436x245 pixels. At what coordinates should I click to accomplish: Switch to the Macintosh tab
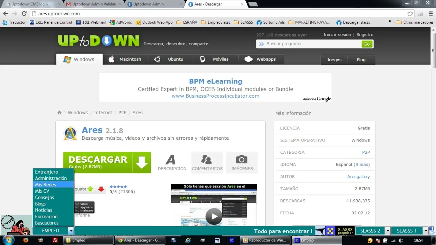click(x=125, y=59)
